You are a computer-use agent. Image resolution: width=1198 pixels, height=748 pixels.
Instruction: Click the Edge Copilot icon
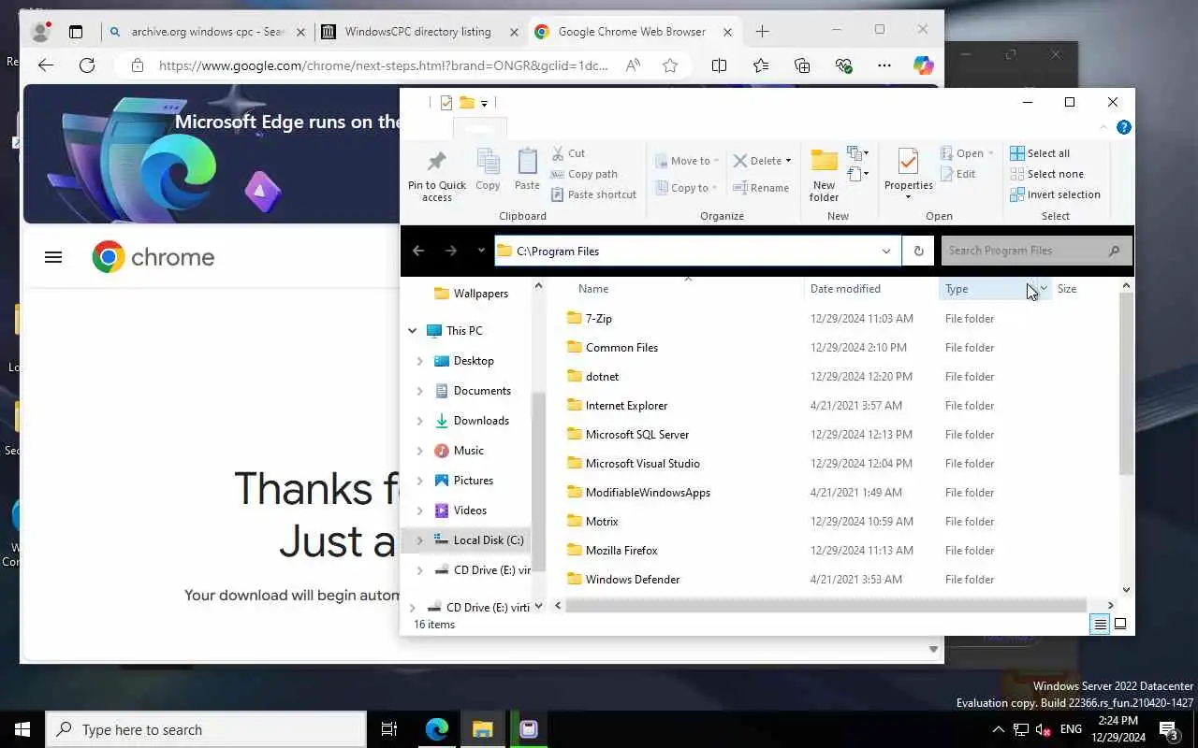[x=924, y=65]
